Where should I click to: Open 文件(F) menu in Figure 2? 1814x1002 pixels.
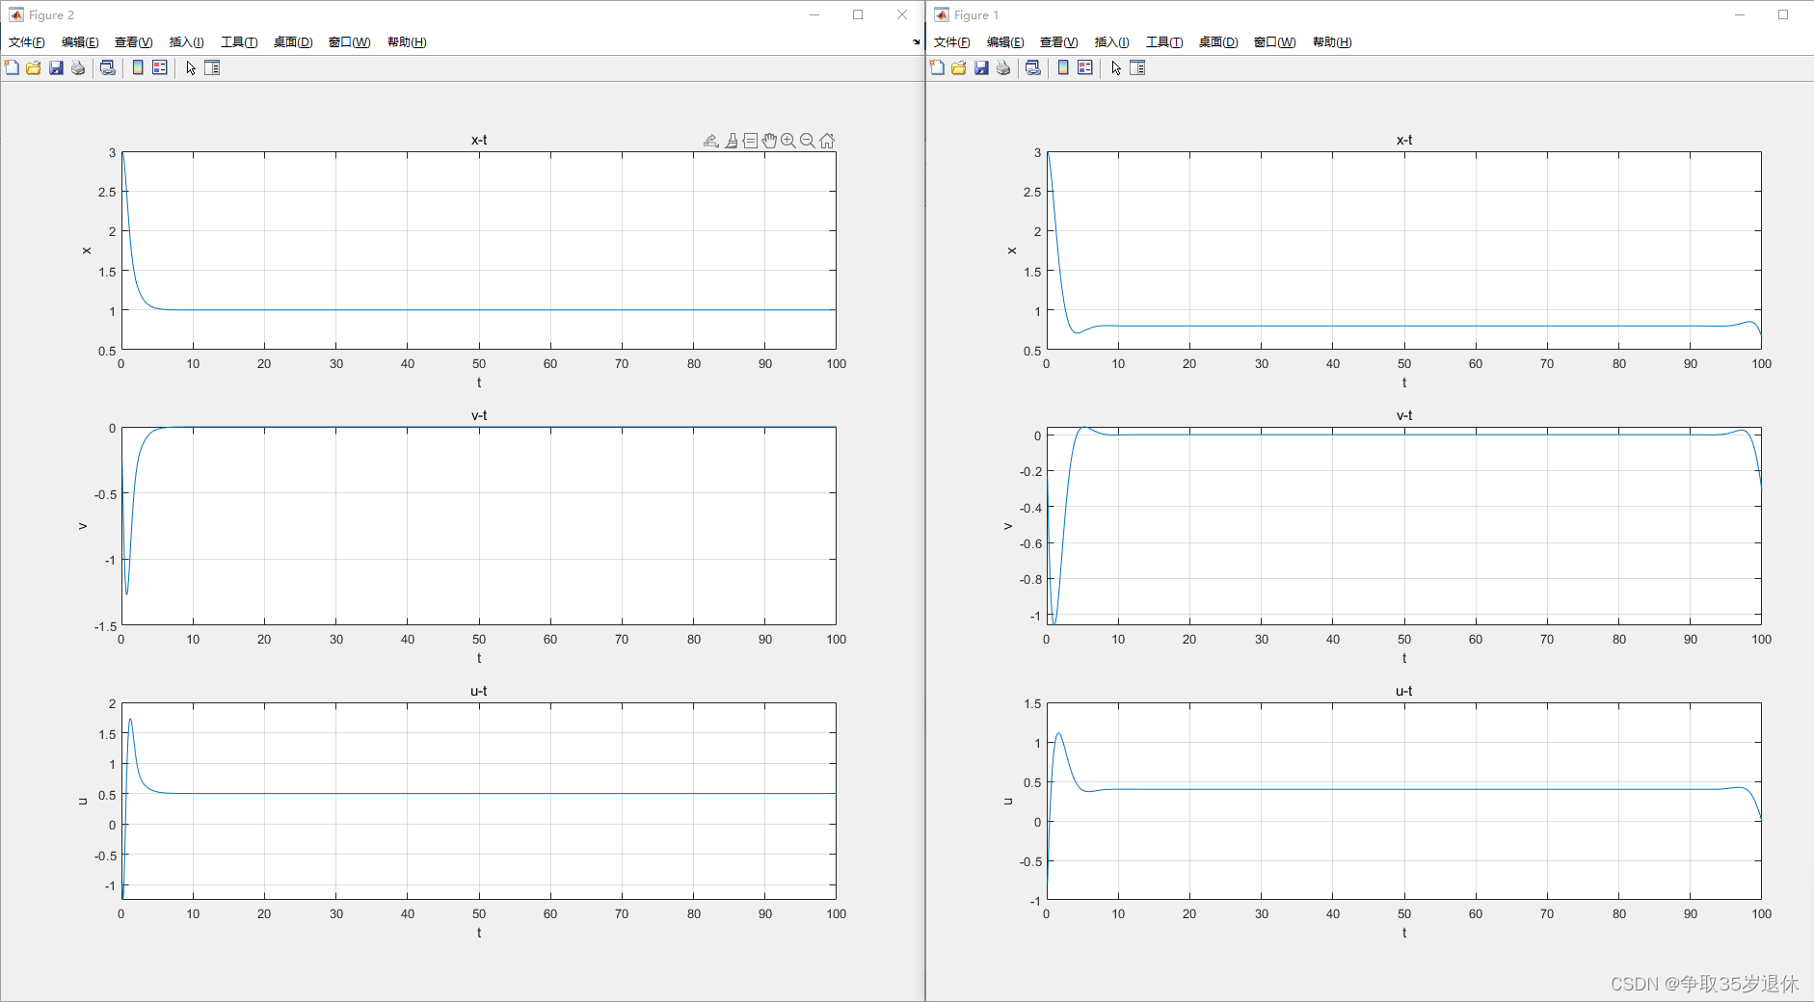point(27,42)
